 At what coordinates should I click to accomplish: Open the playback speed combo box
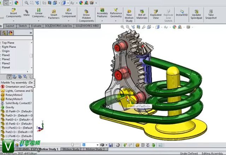tap(90, 145)
